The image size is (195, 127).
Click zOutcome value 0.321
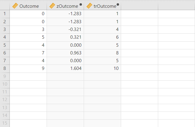(76, 37)
